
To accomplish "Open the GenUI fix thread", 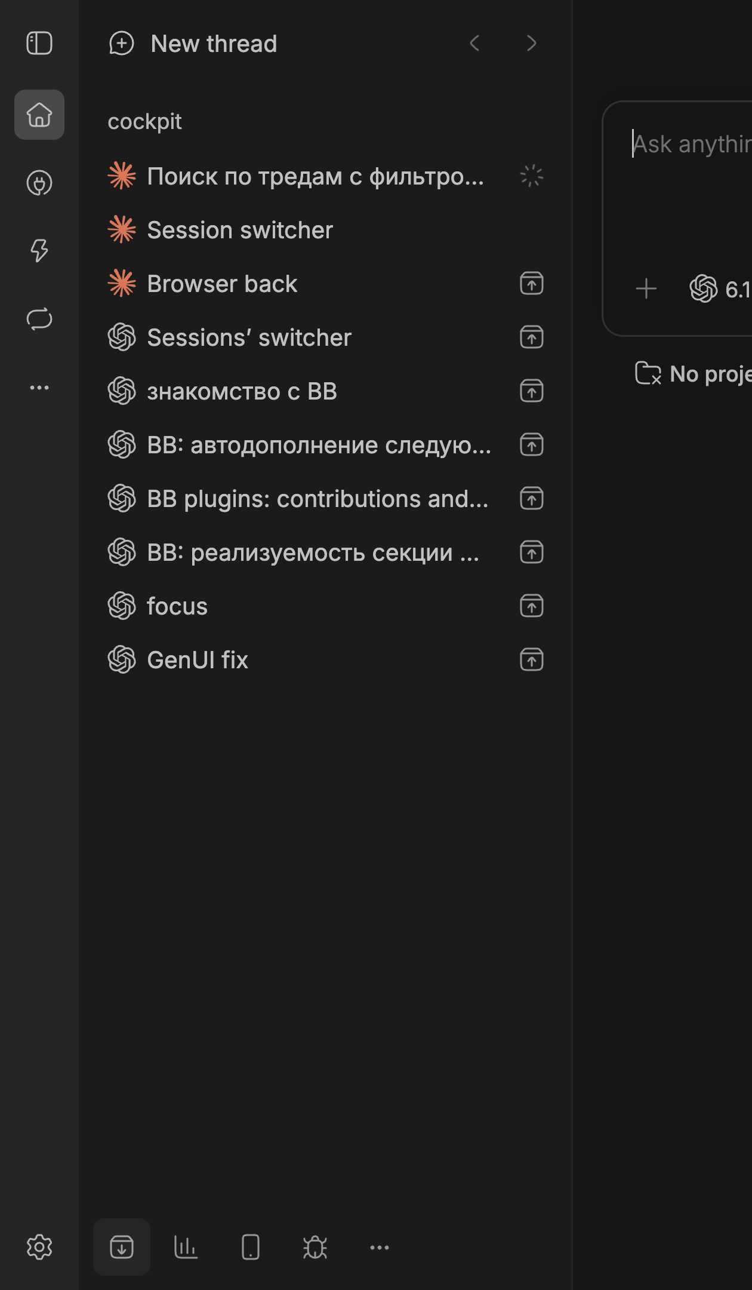I will click(x=325, y=660).
